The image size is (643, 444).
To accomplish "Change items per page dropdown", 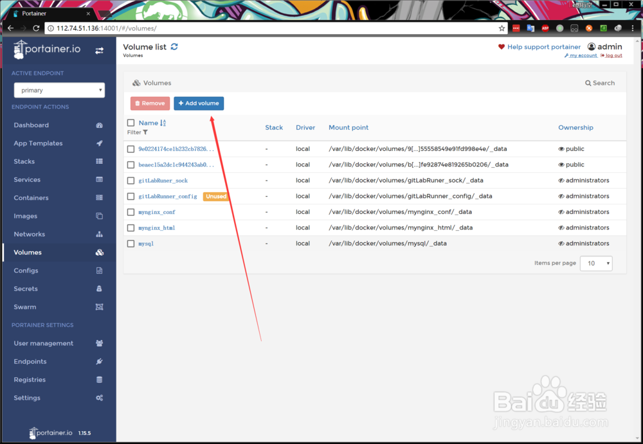I will point(595,263).
